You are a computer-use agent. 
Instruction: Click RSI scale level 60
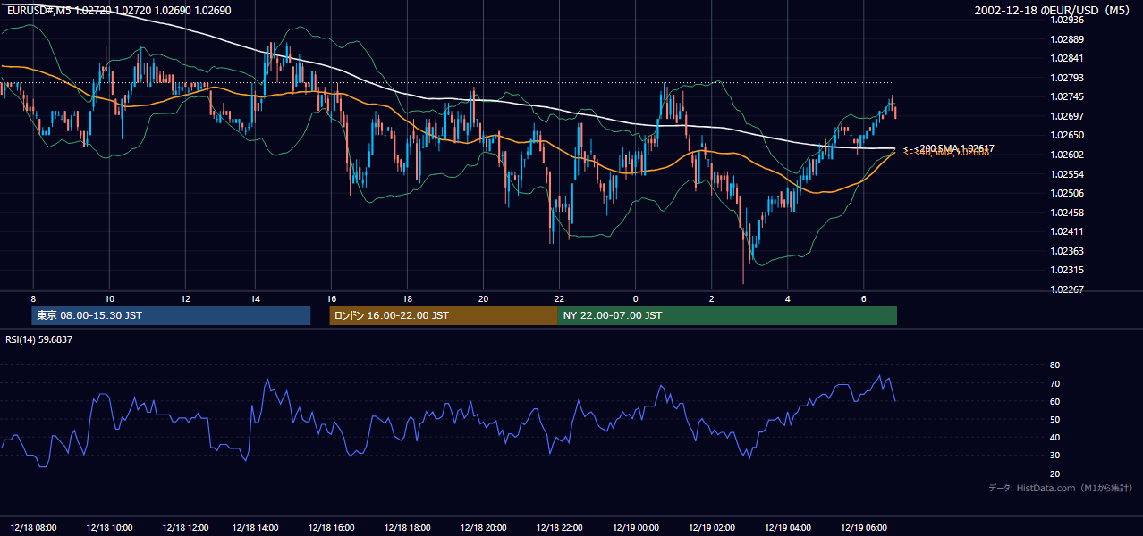coord(1054,401)
